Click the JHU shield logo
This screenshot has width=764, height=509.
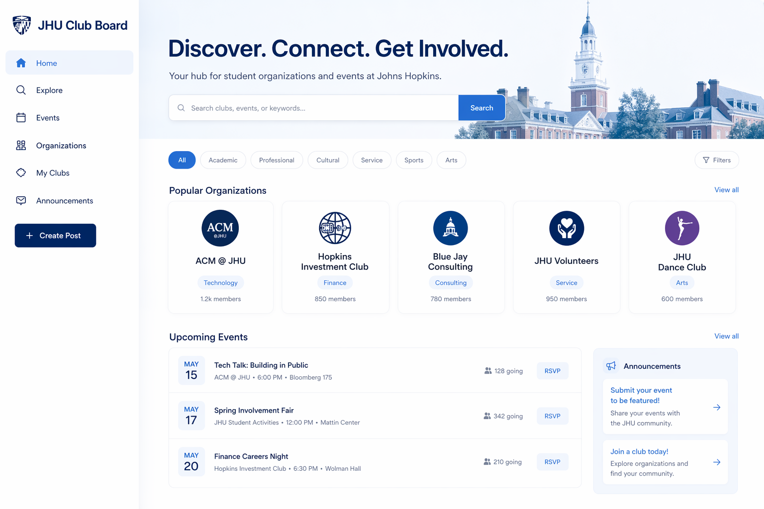(21, 25)
